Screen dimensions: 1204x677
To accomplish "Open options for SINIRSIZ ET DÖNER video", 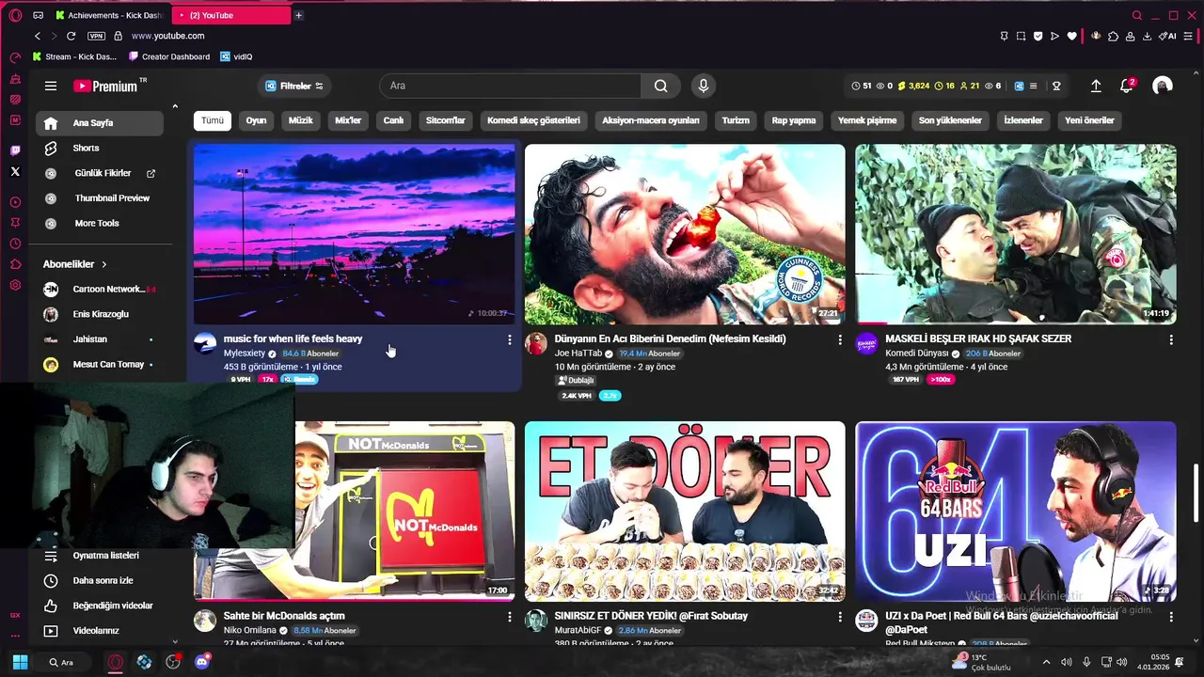I will click(x=840, y=617).
